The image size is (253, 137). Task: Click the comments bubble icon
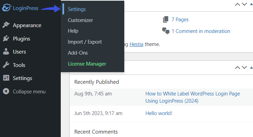coord(166,31)
